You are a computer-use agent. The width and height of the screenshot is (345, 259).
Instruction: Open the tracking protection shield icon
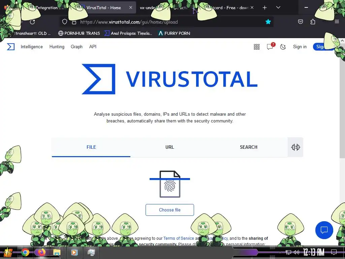pyautogui.click(x=64, y=22)
